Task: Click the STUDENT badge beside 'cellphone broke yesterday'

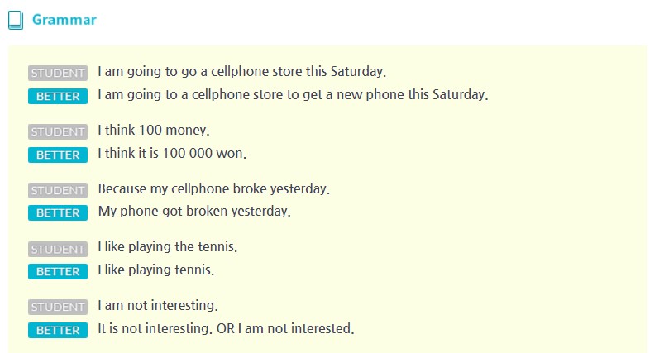Action: tap(58, 190)
